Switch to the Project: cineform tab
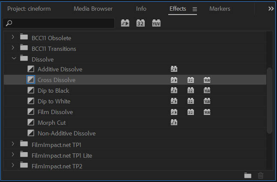This screenshot has height=182, width=277. 29,9
